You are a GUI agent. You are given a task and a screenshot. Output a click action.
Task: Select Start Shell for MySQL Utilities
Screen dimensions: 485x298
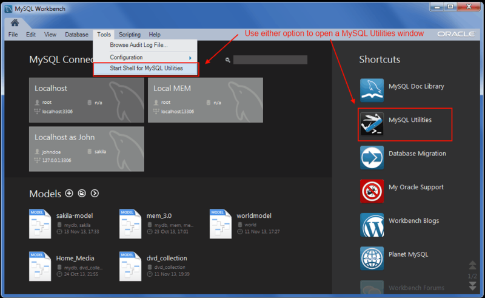tap(145, 69)
